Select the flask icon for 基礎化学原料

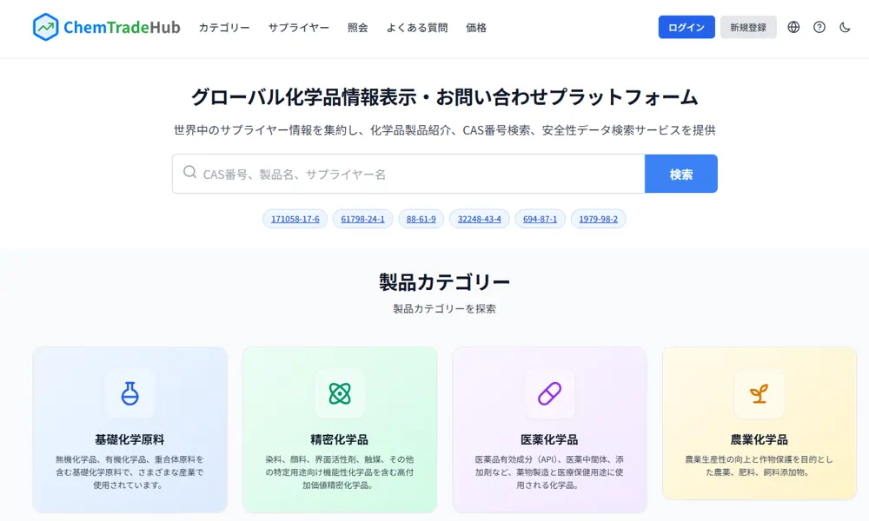130,393
